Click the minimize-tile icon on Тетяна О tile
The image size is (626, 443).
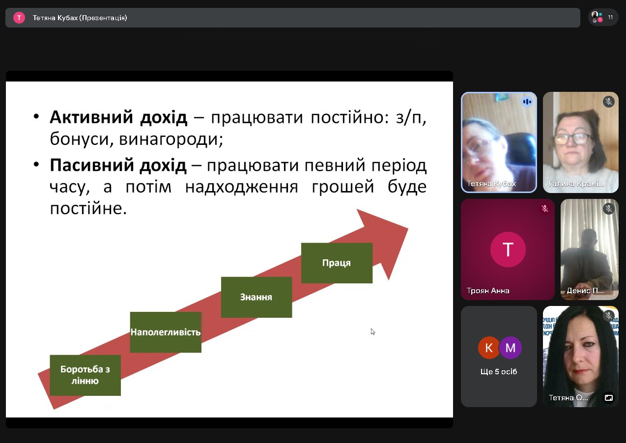[608, 398]
